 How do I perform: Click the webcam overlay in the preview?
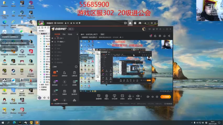point(167,44)
